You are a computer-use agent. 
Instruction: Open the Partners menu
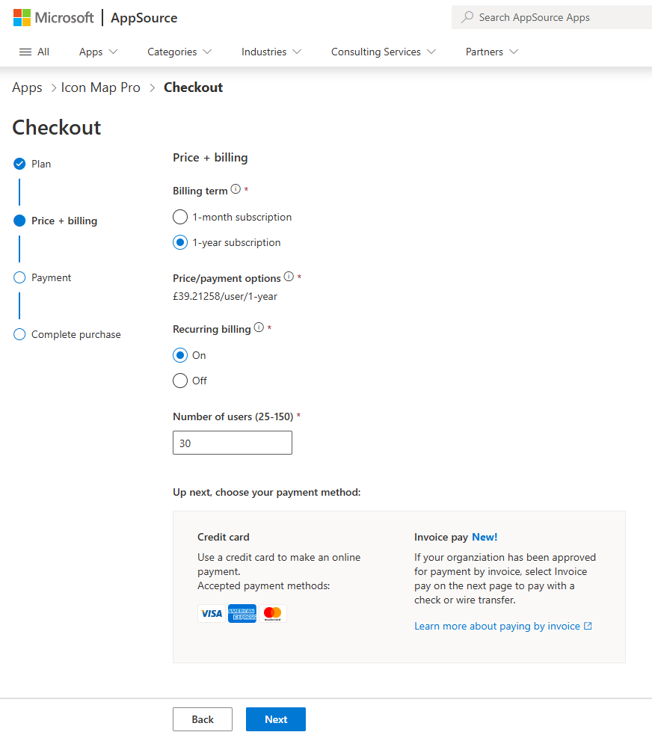491,52
